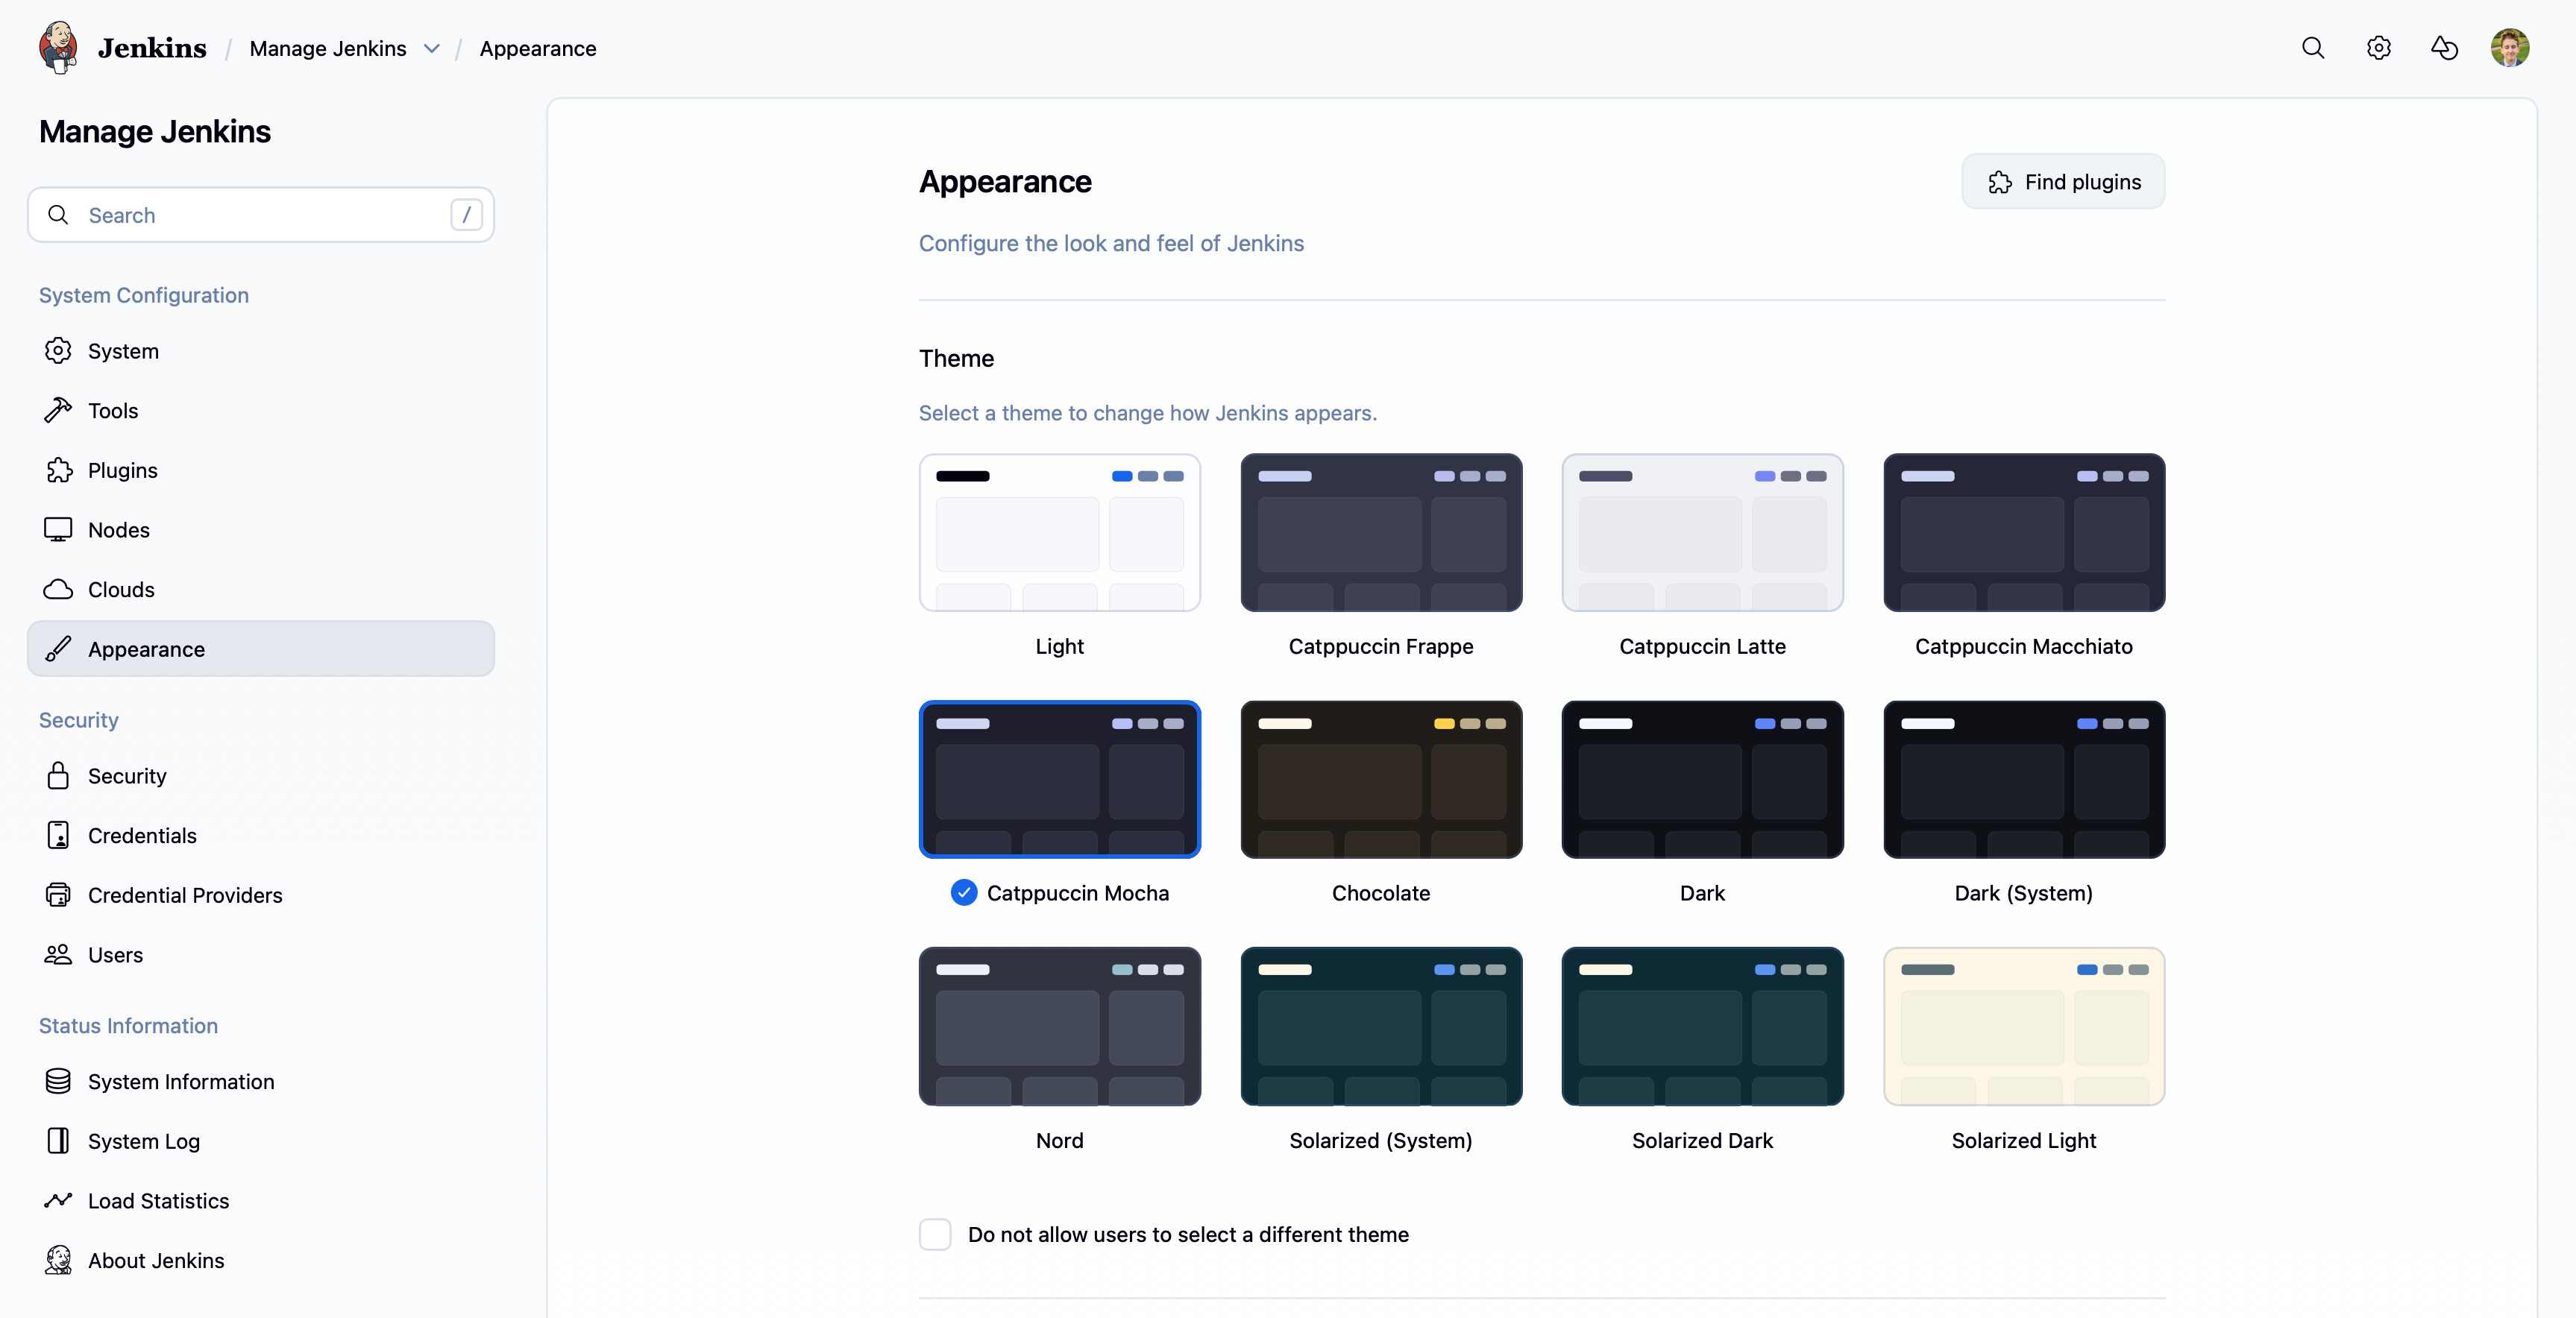2576x1318 pixels.
Task: Go to System Log in sidebar
Action: pyautogui.click(x=144, y=1141)
